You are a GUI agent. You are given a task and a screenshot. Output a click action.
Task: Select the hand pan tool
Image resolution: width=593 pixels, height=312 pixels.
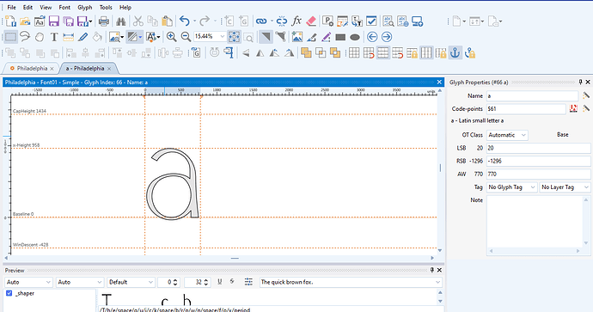click(x=40, y=37)
